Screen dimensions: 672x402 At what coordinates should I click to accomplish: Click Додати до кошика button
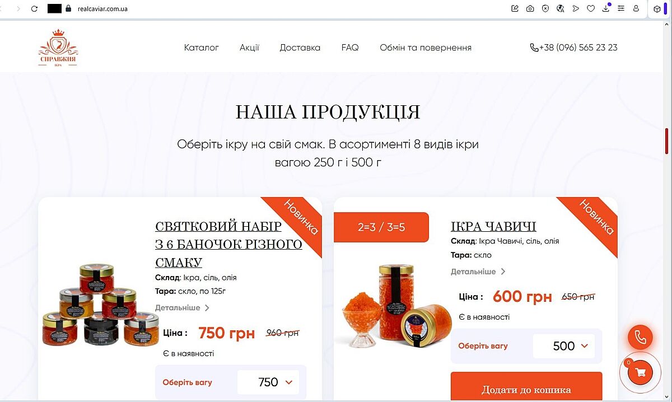click(x=526, y=387)
